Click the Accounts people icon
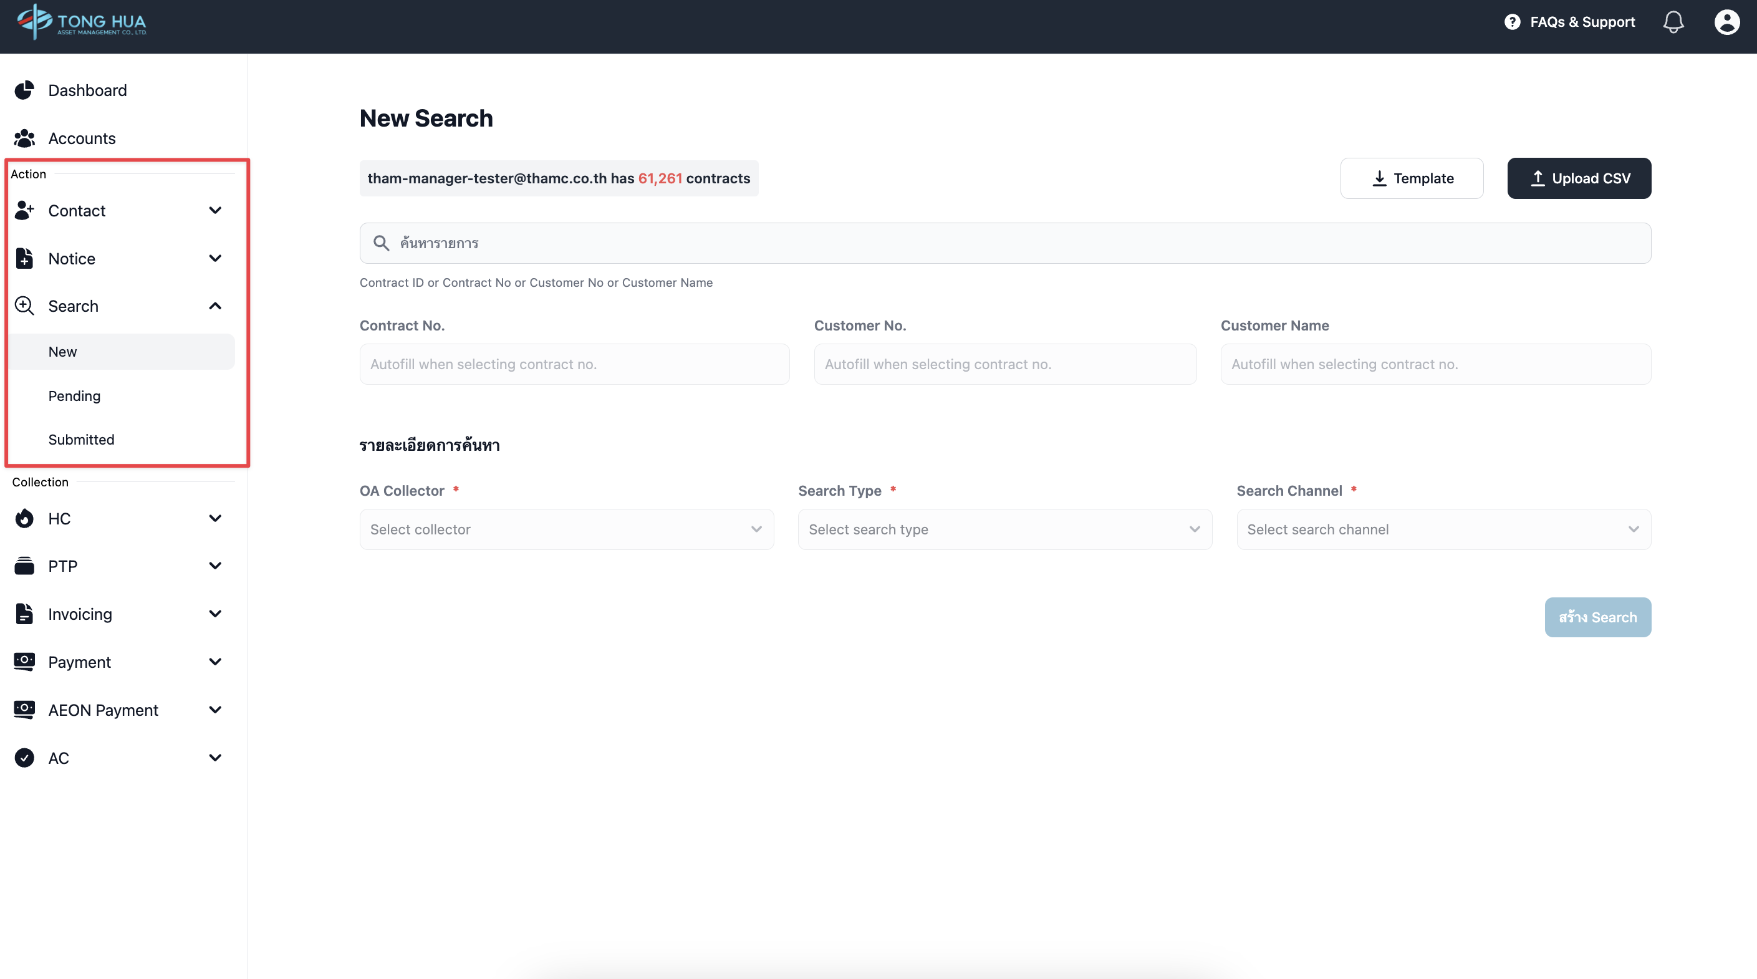The height and width of the screenshot is (979, 1757). point(24,138)
